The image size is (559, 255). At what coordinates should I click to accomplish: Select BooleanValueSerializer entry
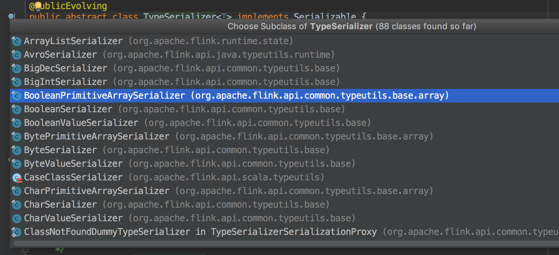click(284, 123)
